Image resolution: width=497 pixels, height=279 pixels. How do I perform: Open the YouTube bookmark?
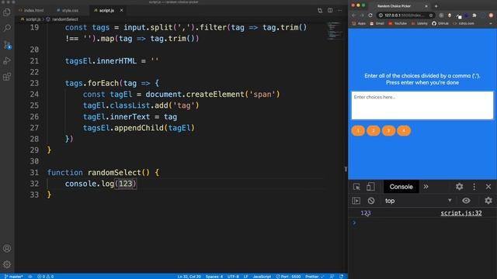[398, 23]
